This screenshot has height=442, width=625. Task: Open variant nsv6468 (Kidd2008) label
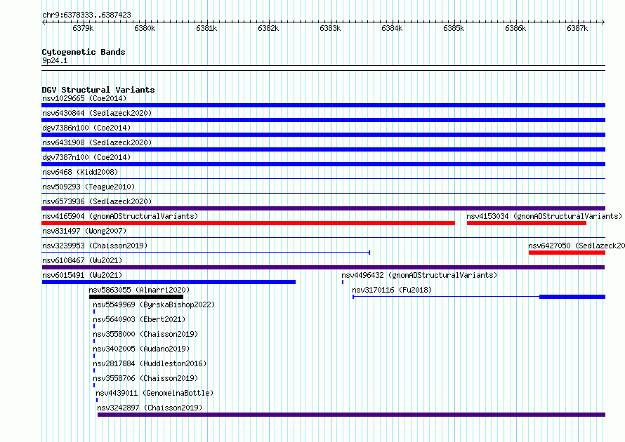(80, 172)
